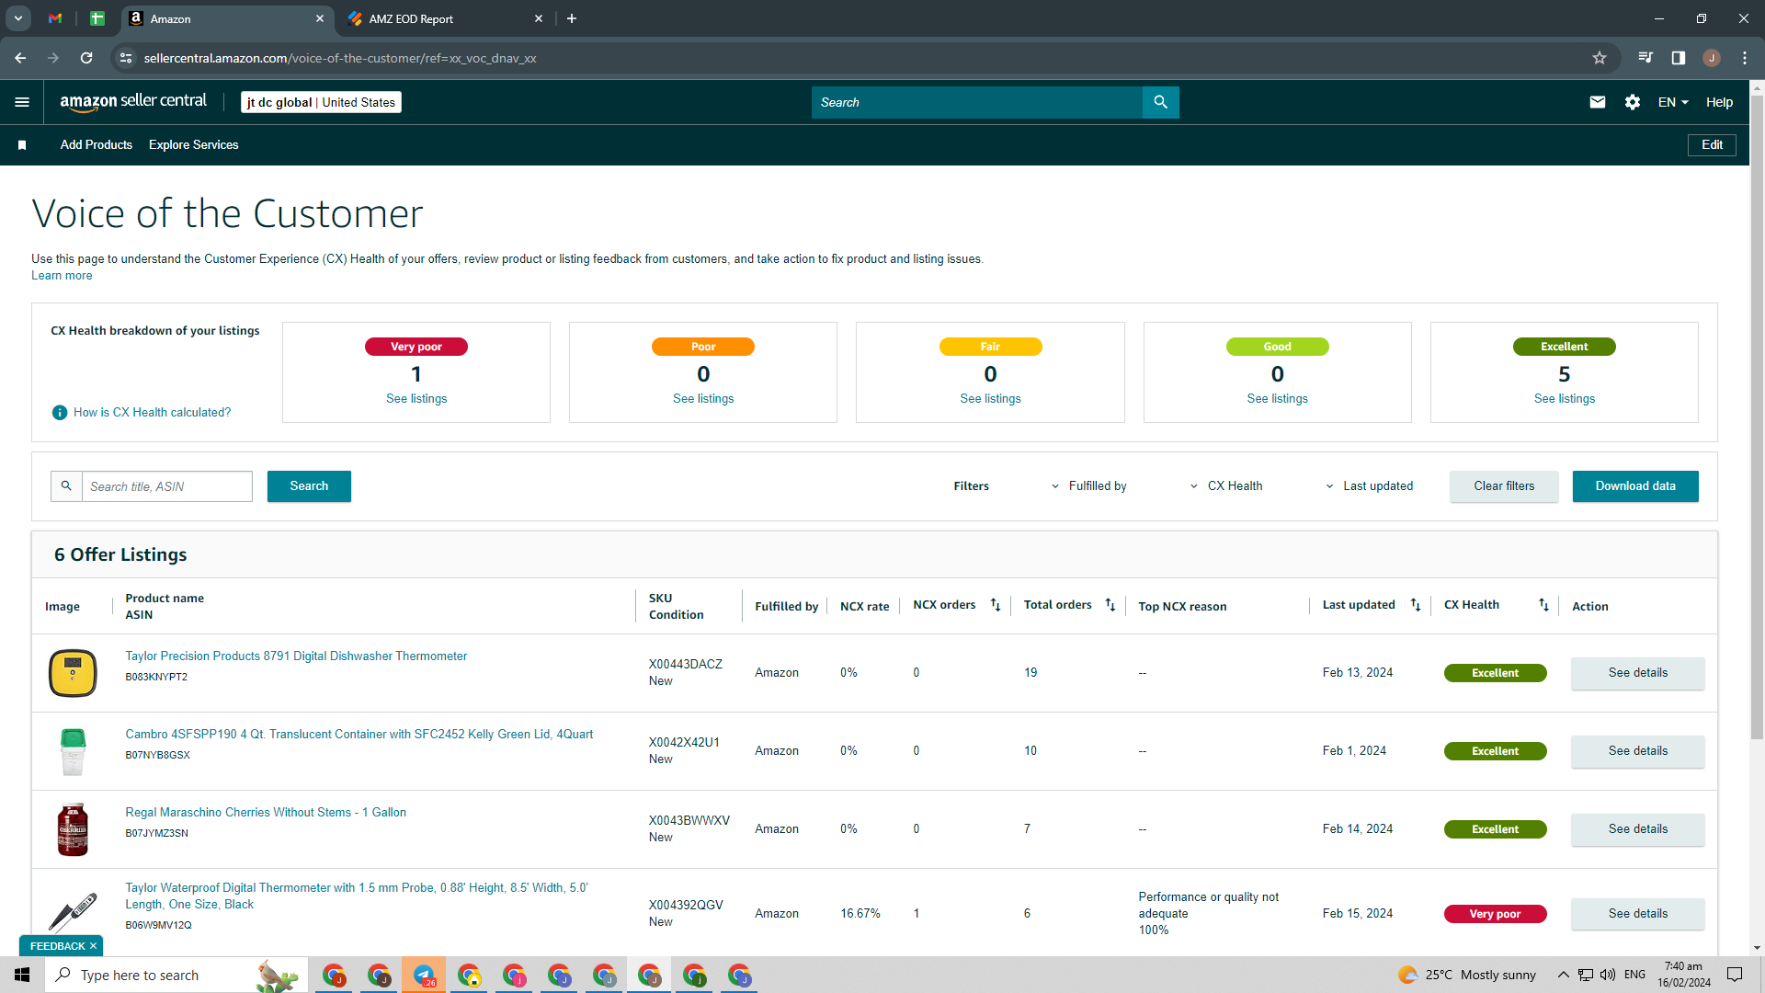Open the messages envelope icon
1765x993 pixels.
(x=1598, y=102)
